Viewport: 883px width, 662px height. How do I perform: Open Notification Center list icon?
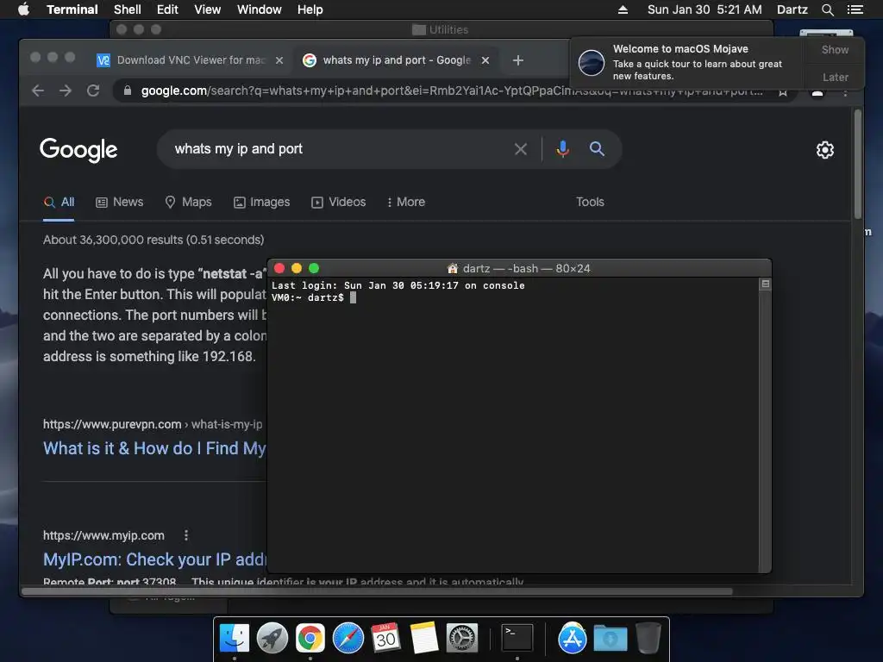[855, 9]
